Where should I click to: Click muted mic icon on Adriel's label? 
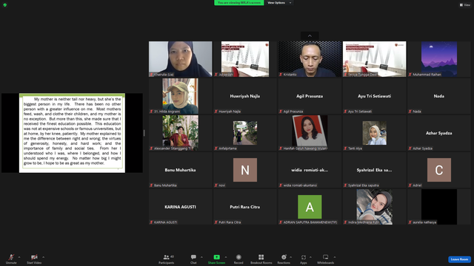pyautogui.click(x=410, y=185)
